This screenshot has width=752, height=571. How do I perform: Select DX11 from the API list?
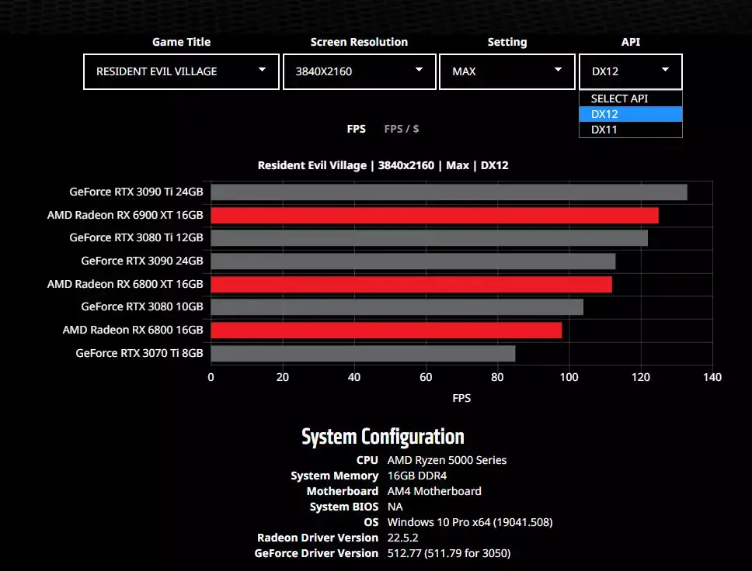point(631,130)
